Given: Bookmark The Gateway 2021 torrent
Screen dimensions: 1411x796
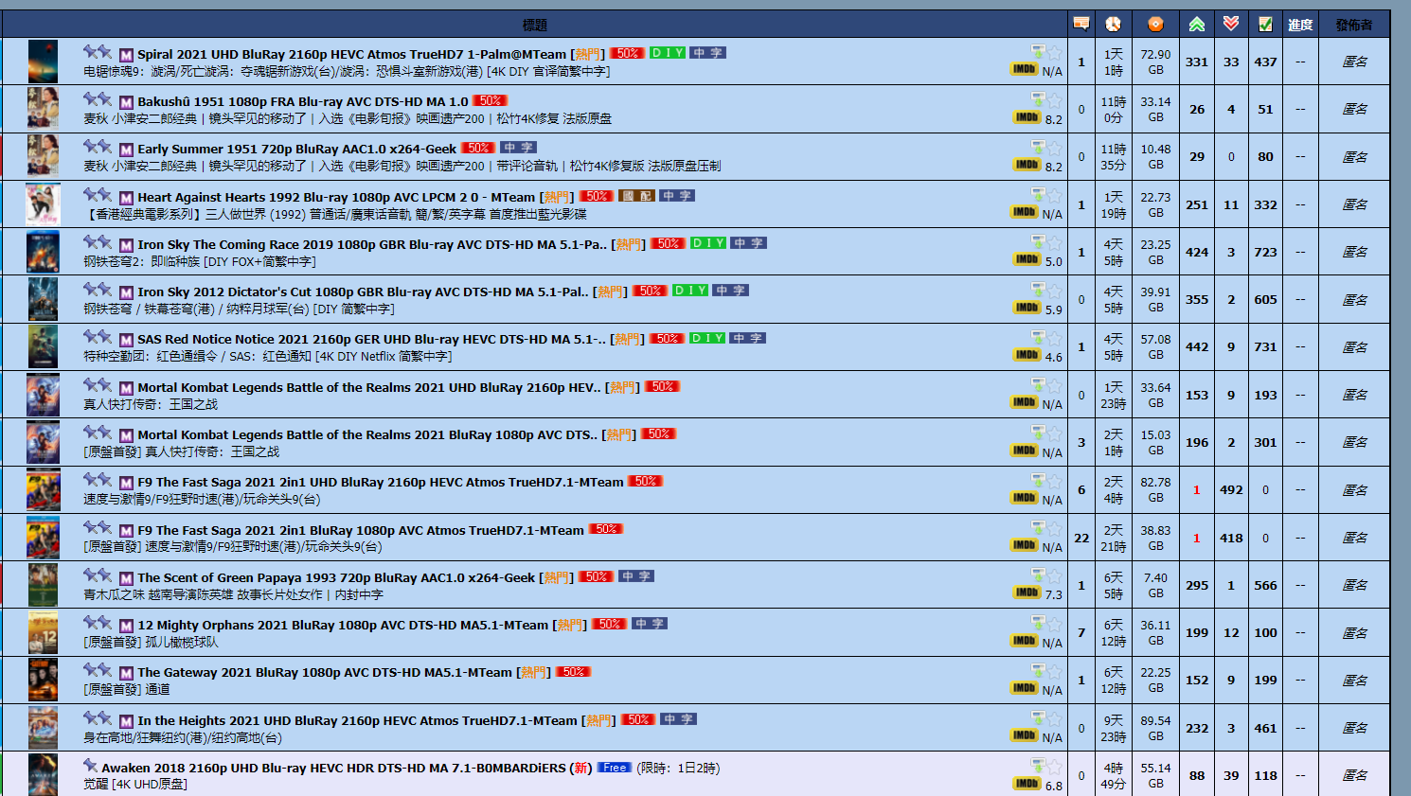Looking at the screenshot, I should pos(1054,671).
